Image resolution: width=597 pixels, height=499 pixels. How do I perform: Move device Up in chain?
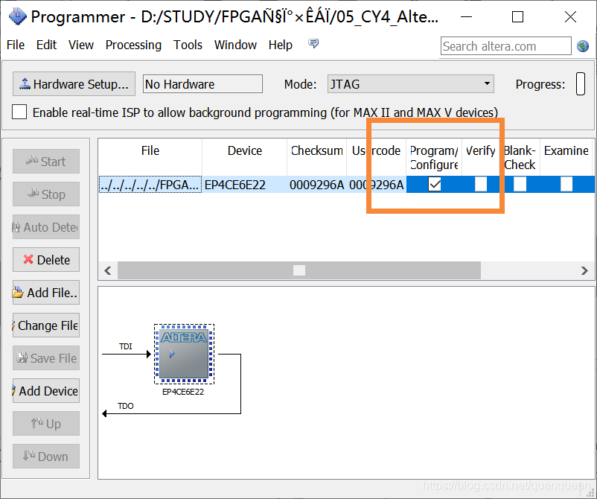pos(46,423)
